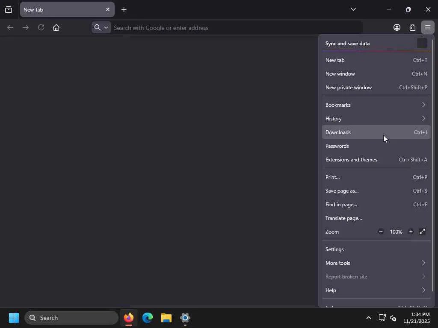
Task: Select New window menu item
Action: click(376, 74)
